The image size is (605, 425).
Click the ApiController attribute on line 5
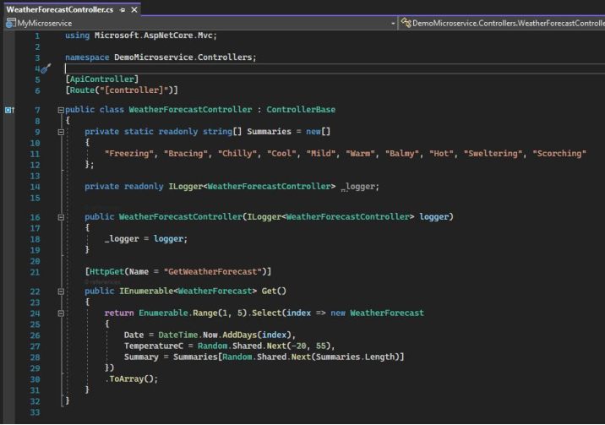pos(101,79)
